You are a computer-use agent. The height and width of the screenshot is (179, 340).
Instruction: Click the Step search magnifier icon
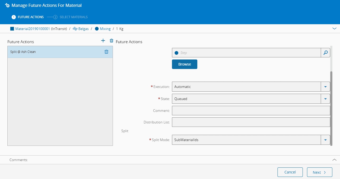pyautogui.click(x=325, y=53)
